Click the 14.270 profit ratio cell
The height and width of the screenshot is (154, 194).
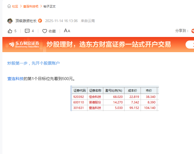click(118, 102)
